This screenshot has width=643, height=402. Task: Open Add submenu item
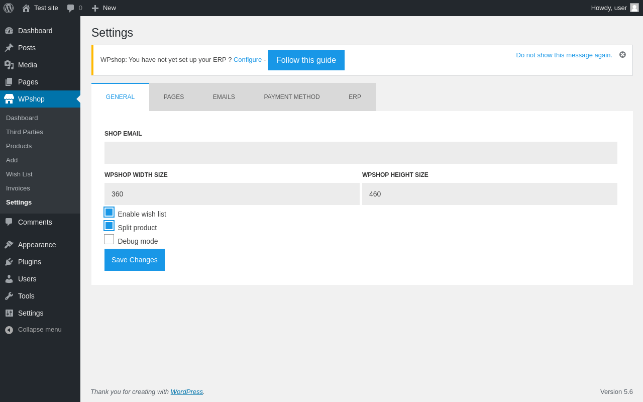[x=12, y=160]
